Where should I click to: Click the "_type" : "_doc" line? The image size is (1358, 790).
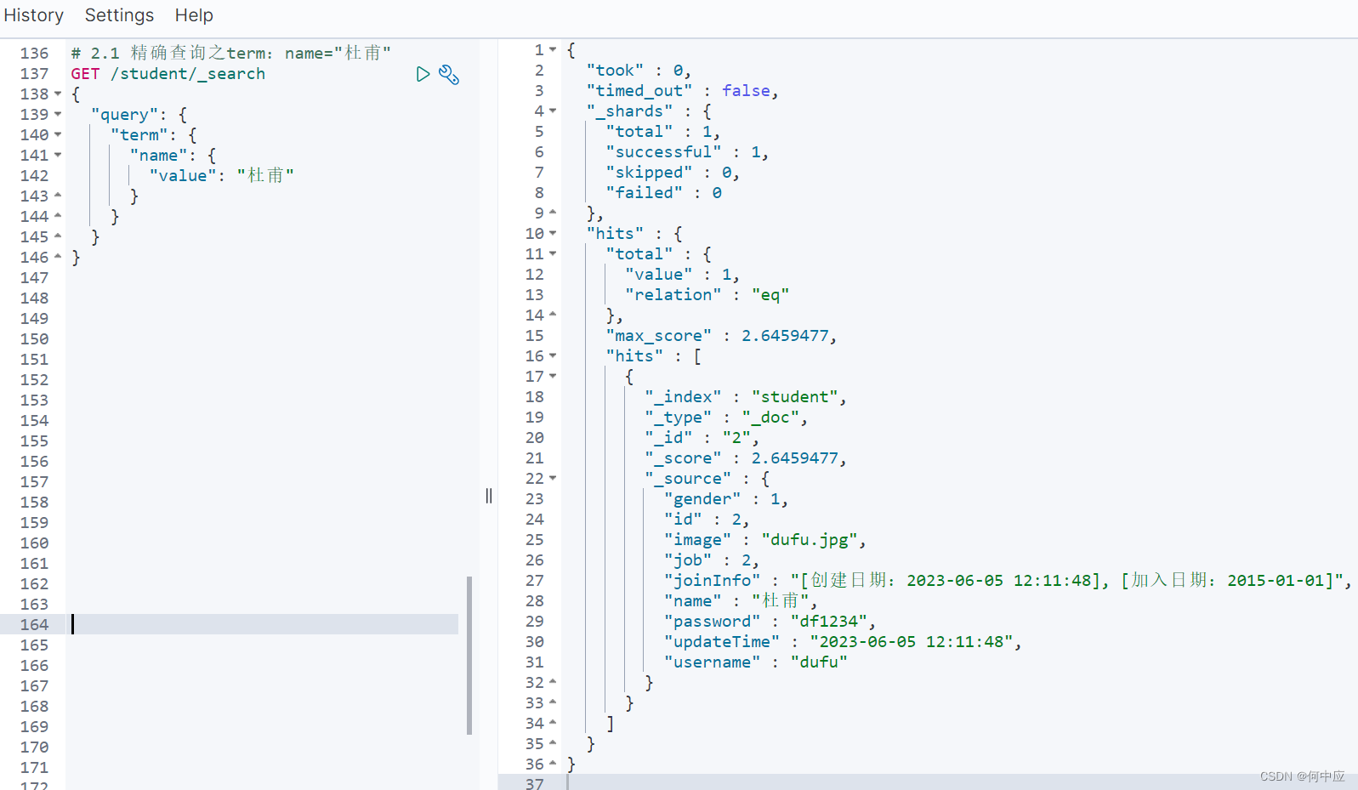tap(726, 418)
